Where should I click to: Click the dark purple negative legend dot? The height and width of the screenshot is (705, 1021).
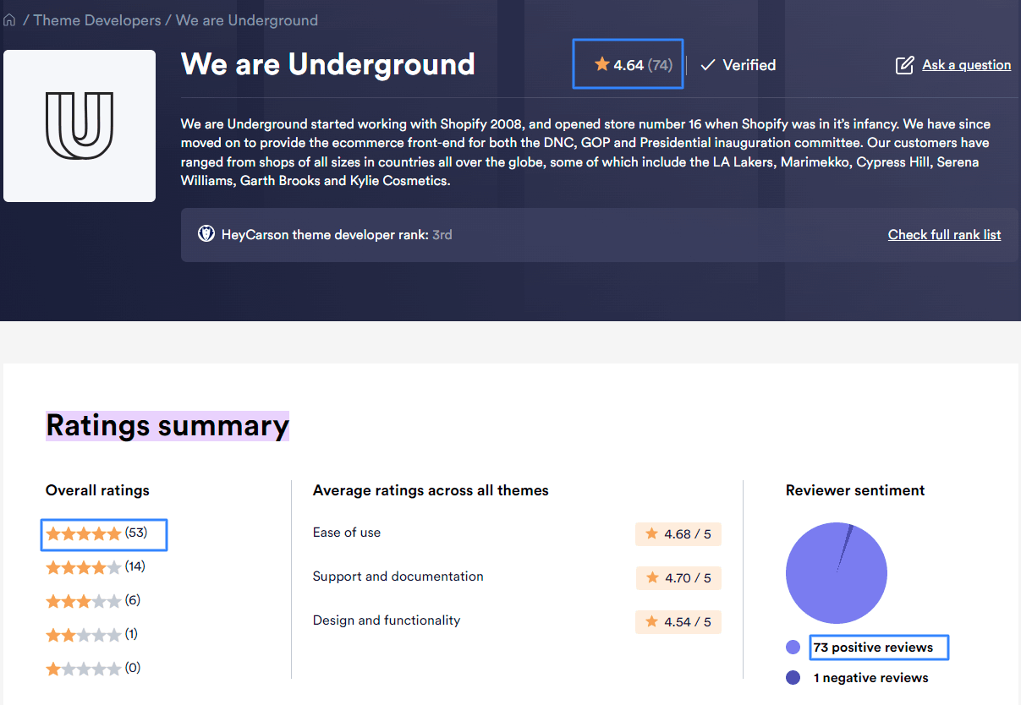(793, 678)
